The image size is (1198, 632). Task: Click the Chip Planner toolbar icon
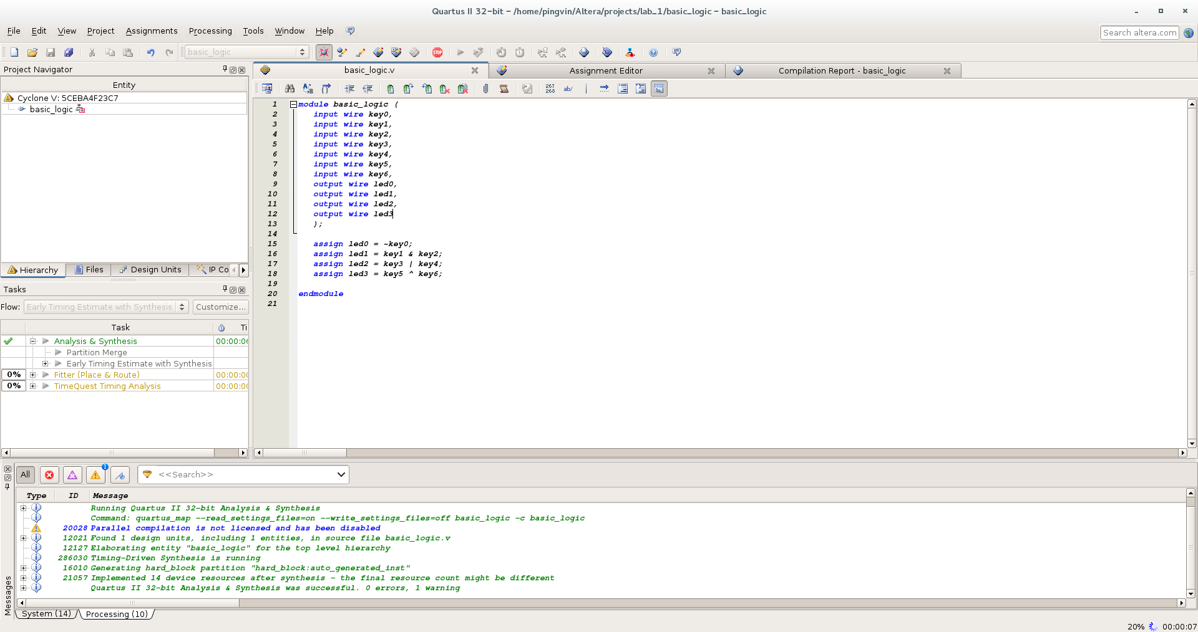click(414, 52)
